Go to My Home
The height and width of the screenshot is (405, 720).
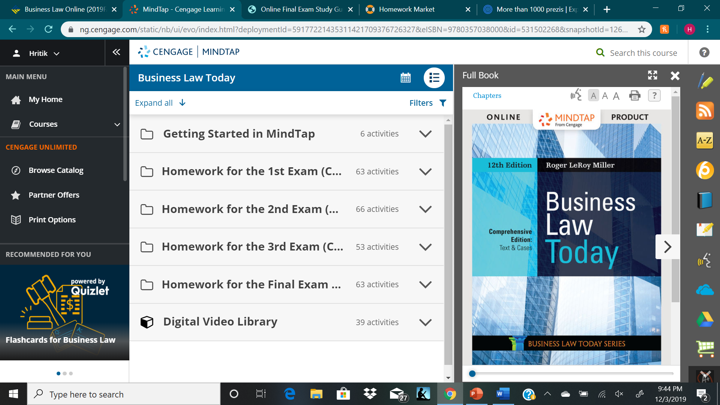pyautogui.click(x=45, y=99)
